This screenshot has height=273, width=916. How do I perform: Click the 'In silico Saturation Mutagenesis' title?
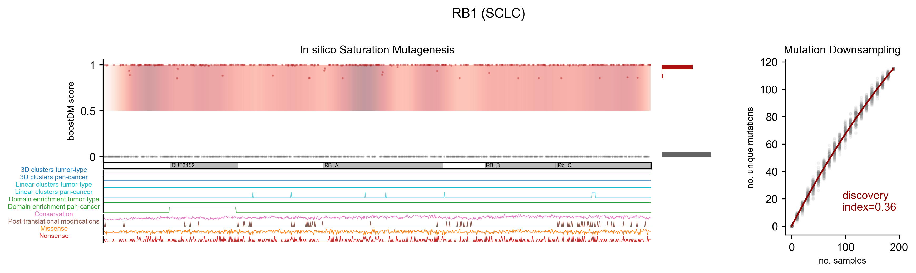point(377,50)
